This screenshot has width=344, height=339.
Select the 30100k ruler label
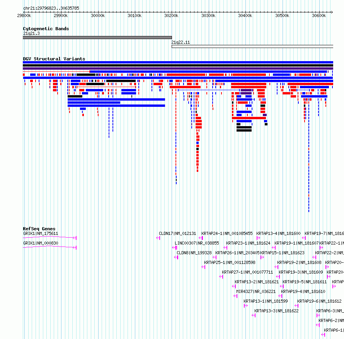coord(135,16)
